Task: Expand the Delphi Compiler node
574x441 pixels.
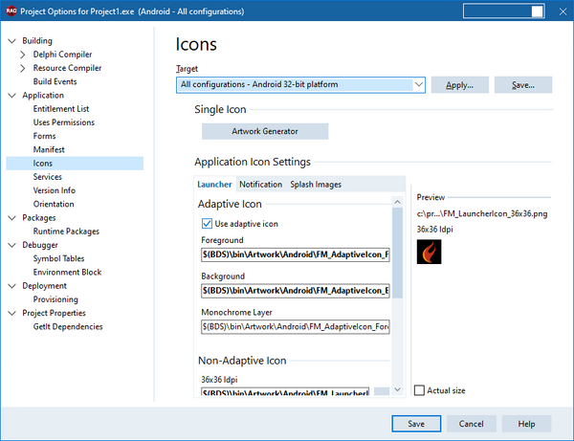Action: click(23, 55)
